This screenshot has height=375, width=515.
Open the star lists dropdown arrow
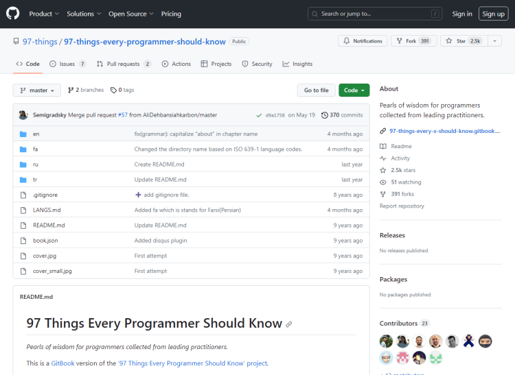(494, 41)
